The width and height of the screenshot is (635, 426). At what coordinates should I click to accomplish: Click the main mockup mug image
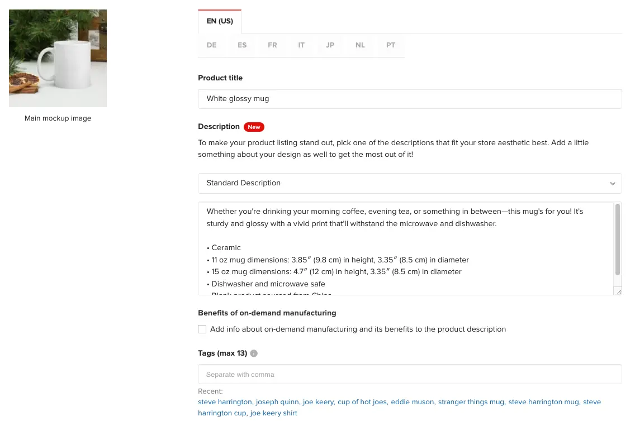point(58,59)
